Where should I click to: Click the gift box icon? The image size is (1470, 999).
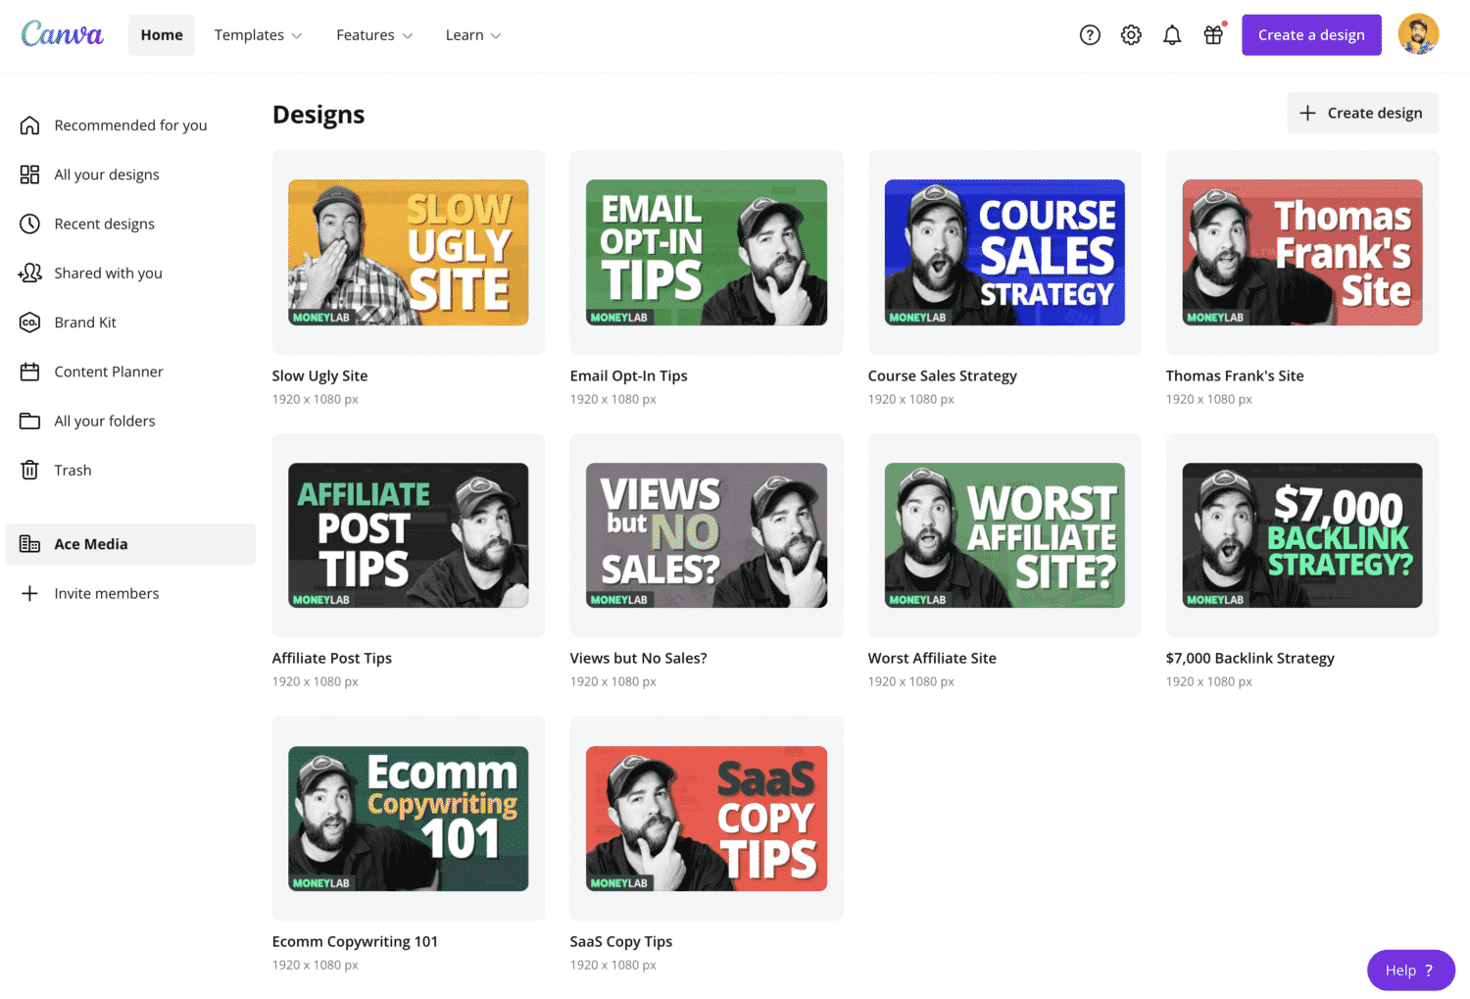(x=1213, y=35)
